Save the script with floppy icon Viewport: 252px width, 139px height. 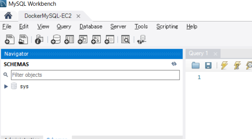[208, 65]
